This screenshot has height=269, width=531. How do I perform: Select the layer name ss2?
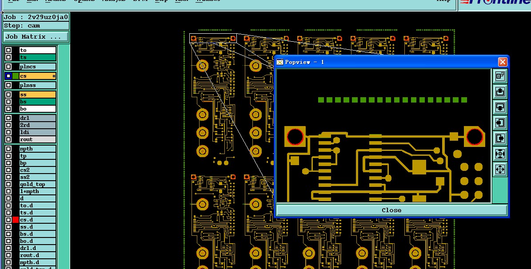click(x=38, y=177)
